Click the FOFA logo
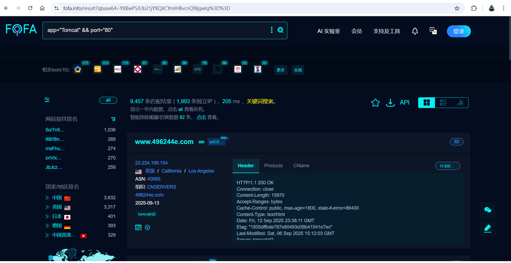Image resolution: width=511 pixels, height=263 pixels. [x=21, y=29]
